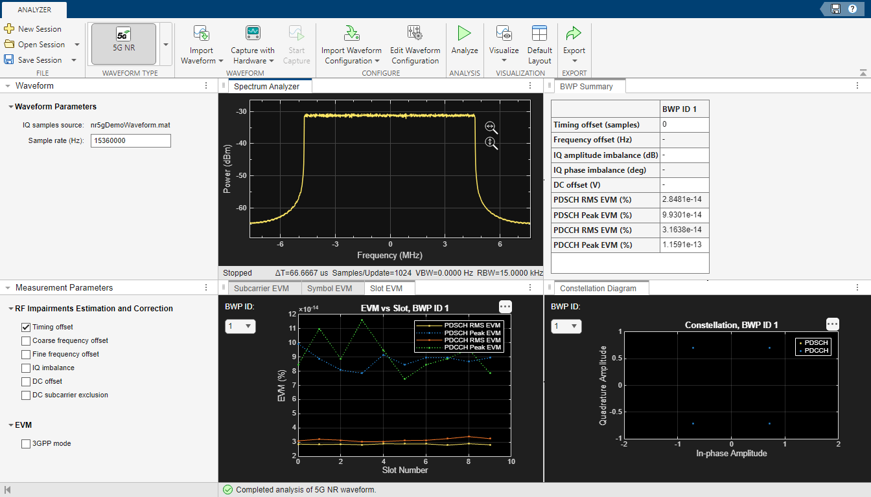Click the save icon in title bar
This screenshot has width=871, height=497.
[x=836, y=8]
